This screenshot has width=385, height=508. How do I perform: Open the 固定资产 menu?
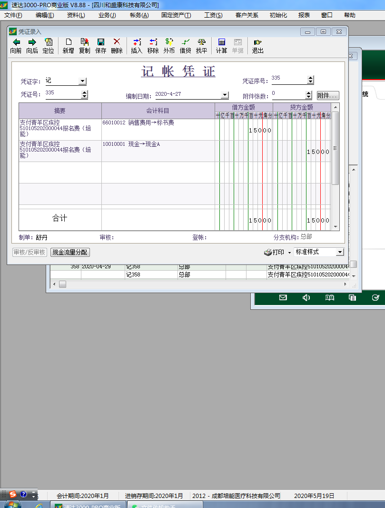pos(176,15)
